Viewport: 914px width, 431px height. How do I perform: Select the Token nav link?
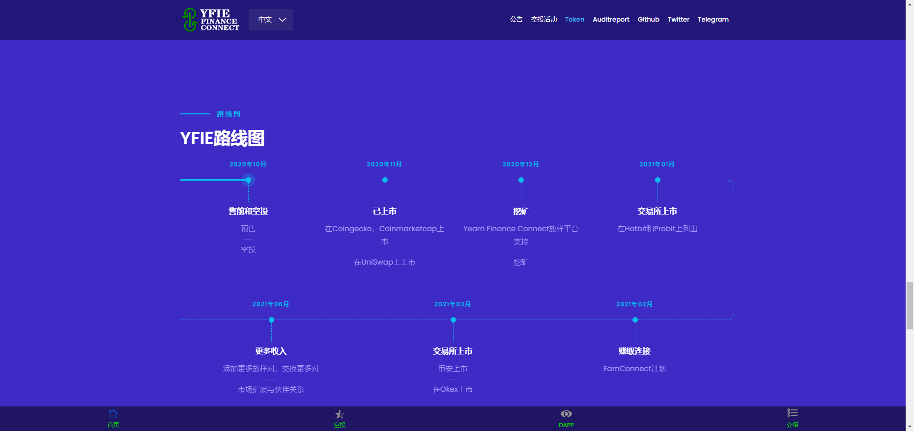click(x=574, y=20)
